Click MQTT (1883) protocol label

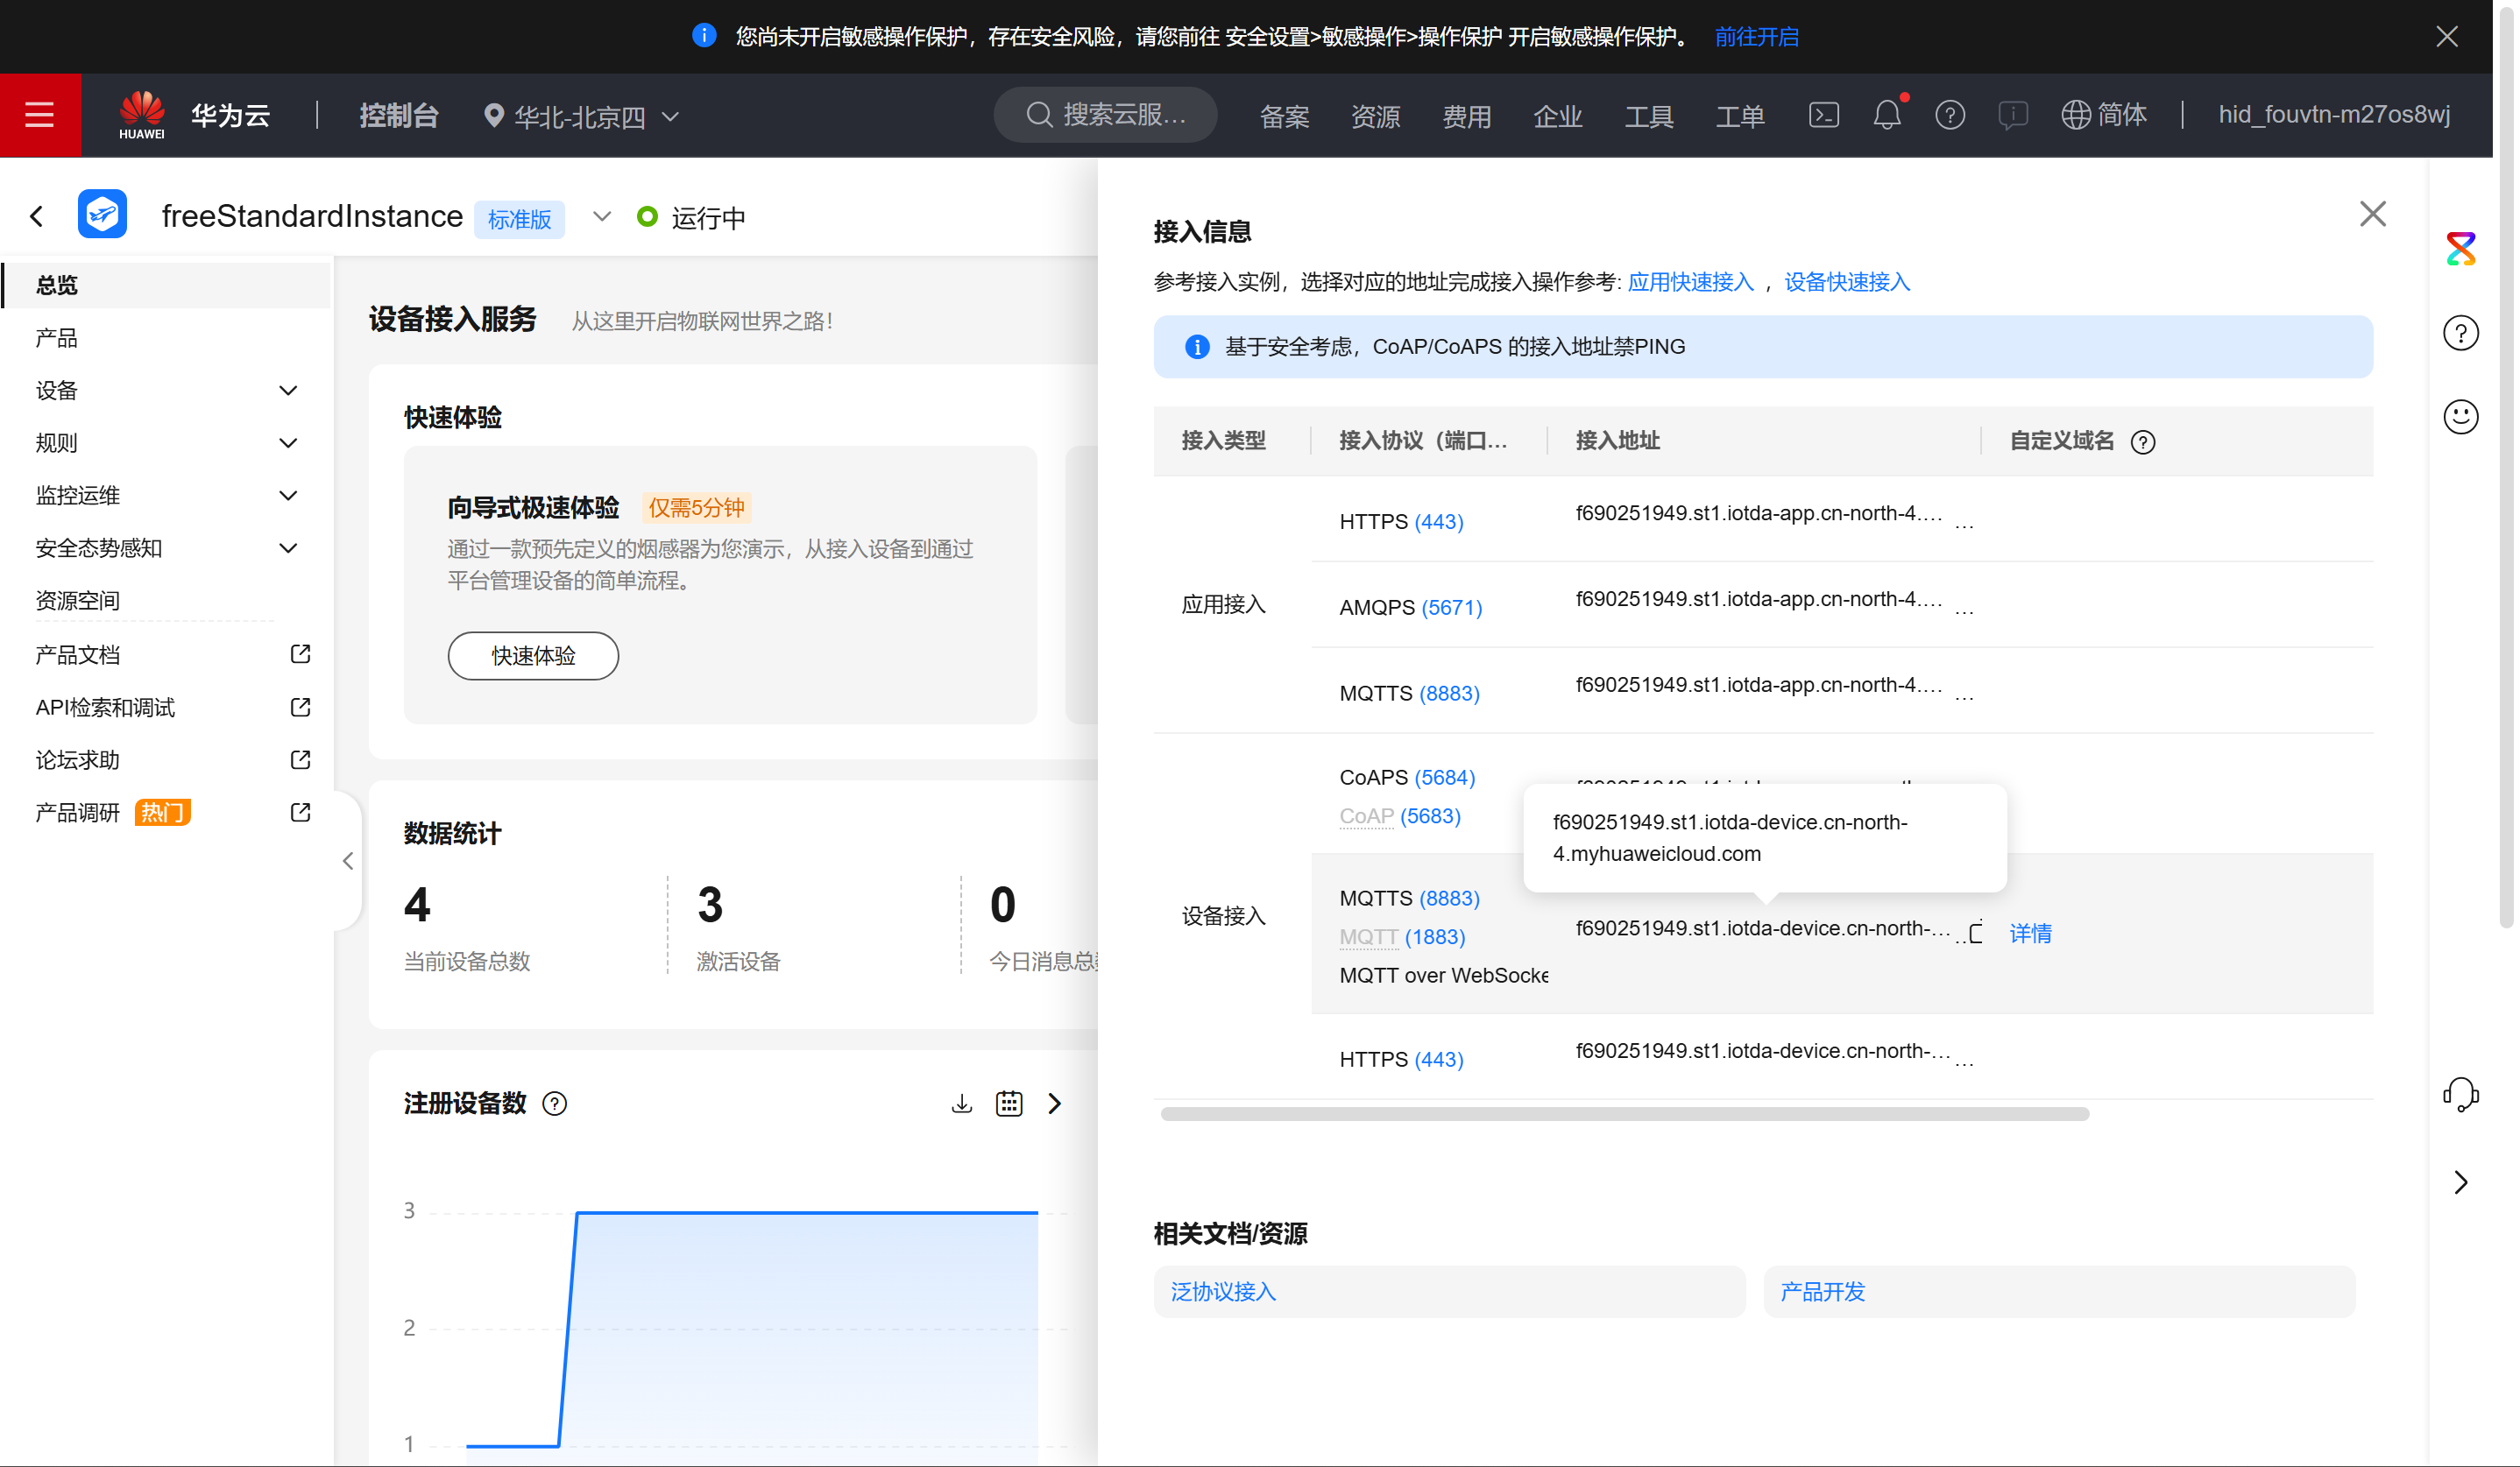click(1401, 936)
